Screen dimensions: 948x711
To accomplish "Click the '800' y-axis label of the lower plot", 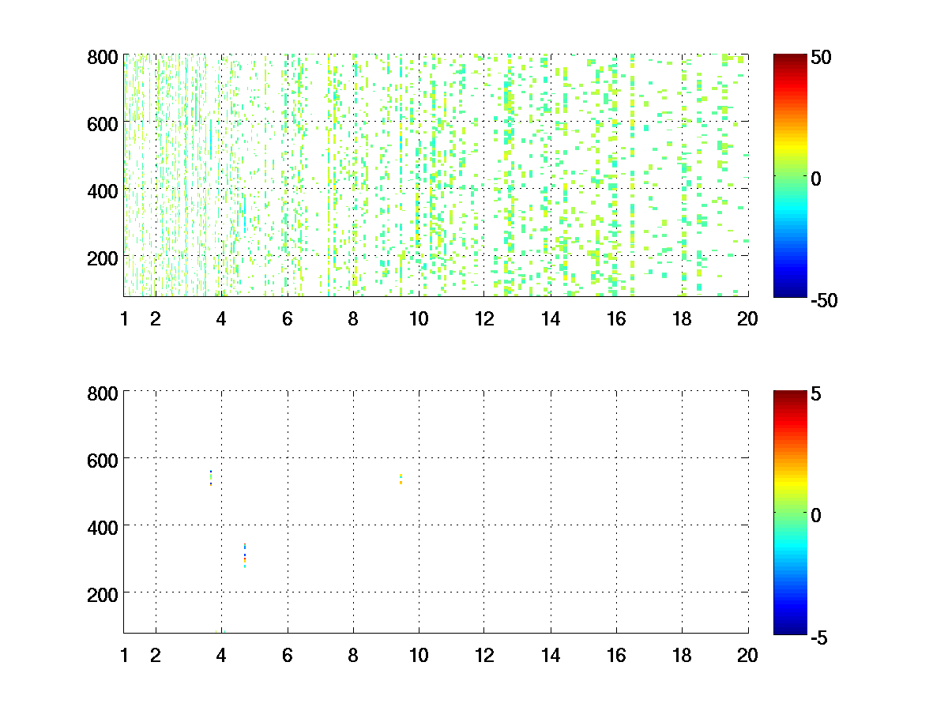I will (x=103, y=393).
